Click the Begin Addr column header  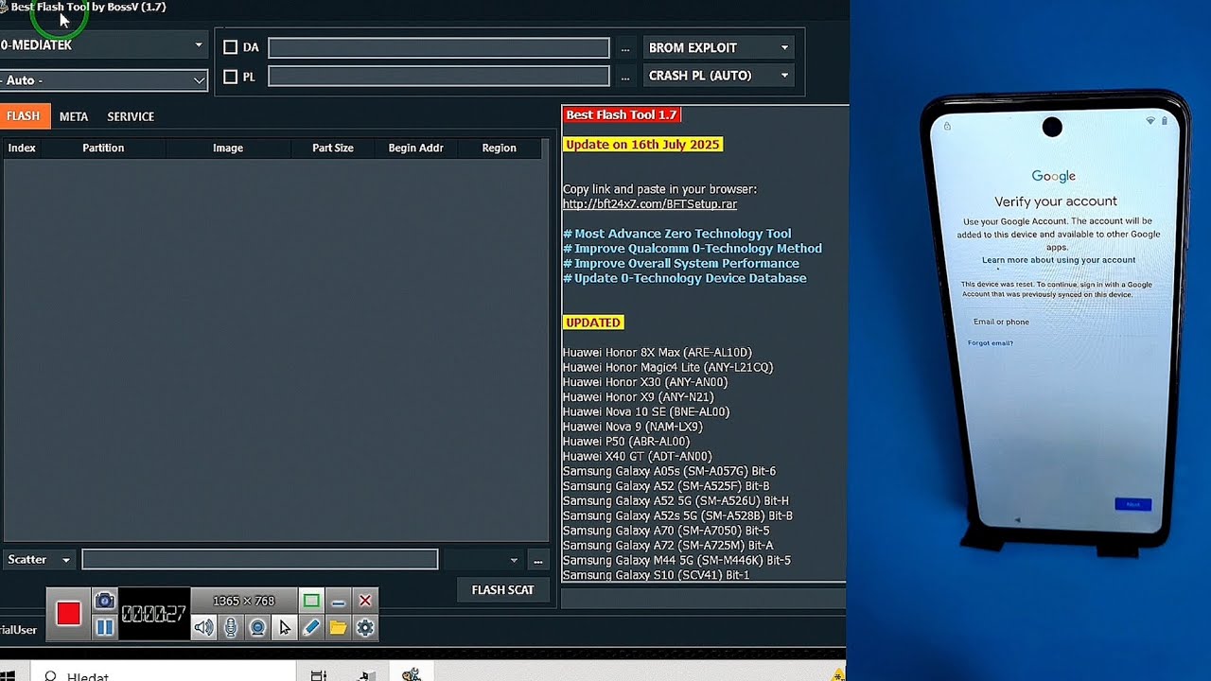pos(416,148)
